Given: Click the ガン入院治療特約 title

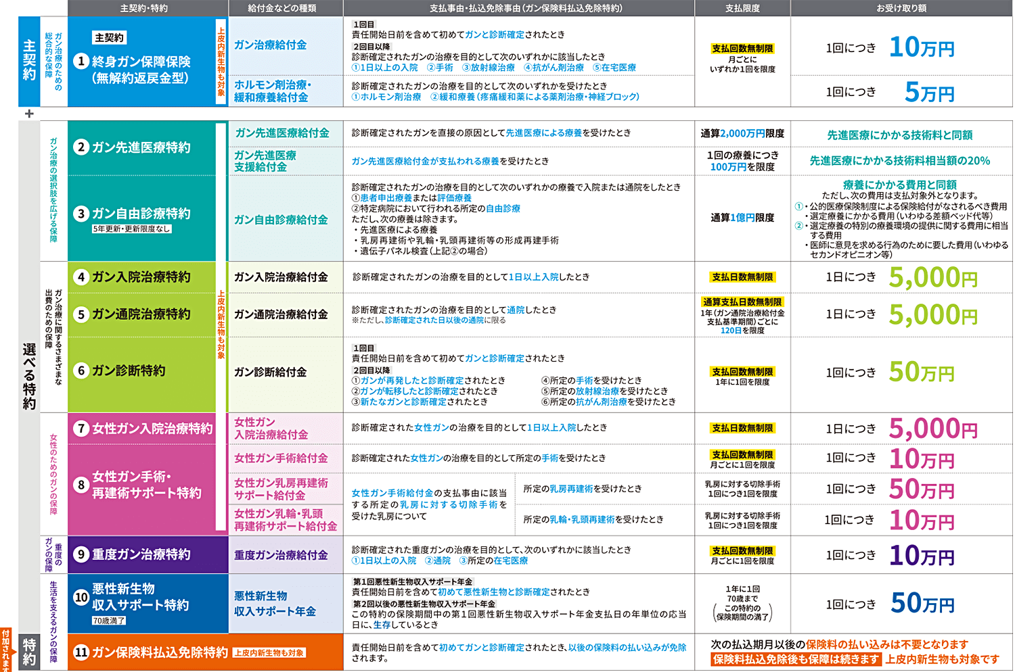Looking at the screenshot, I should click(x=141, y=277).
